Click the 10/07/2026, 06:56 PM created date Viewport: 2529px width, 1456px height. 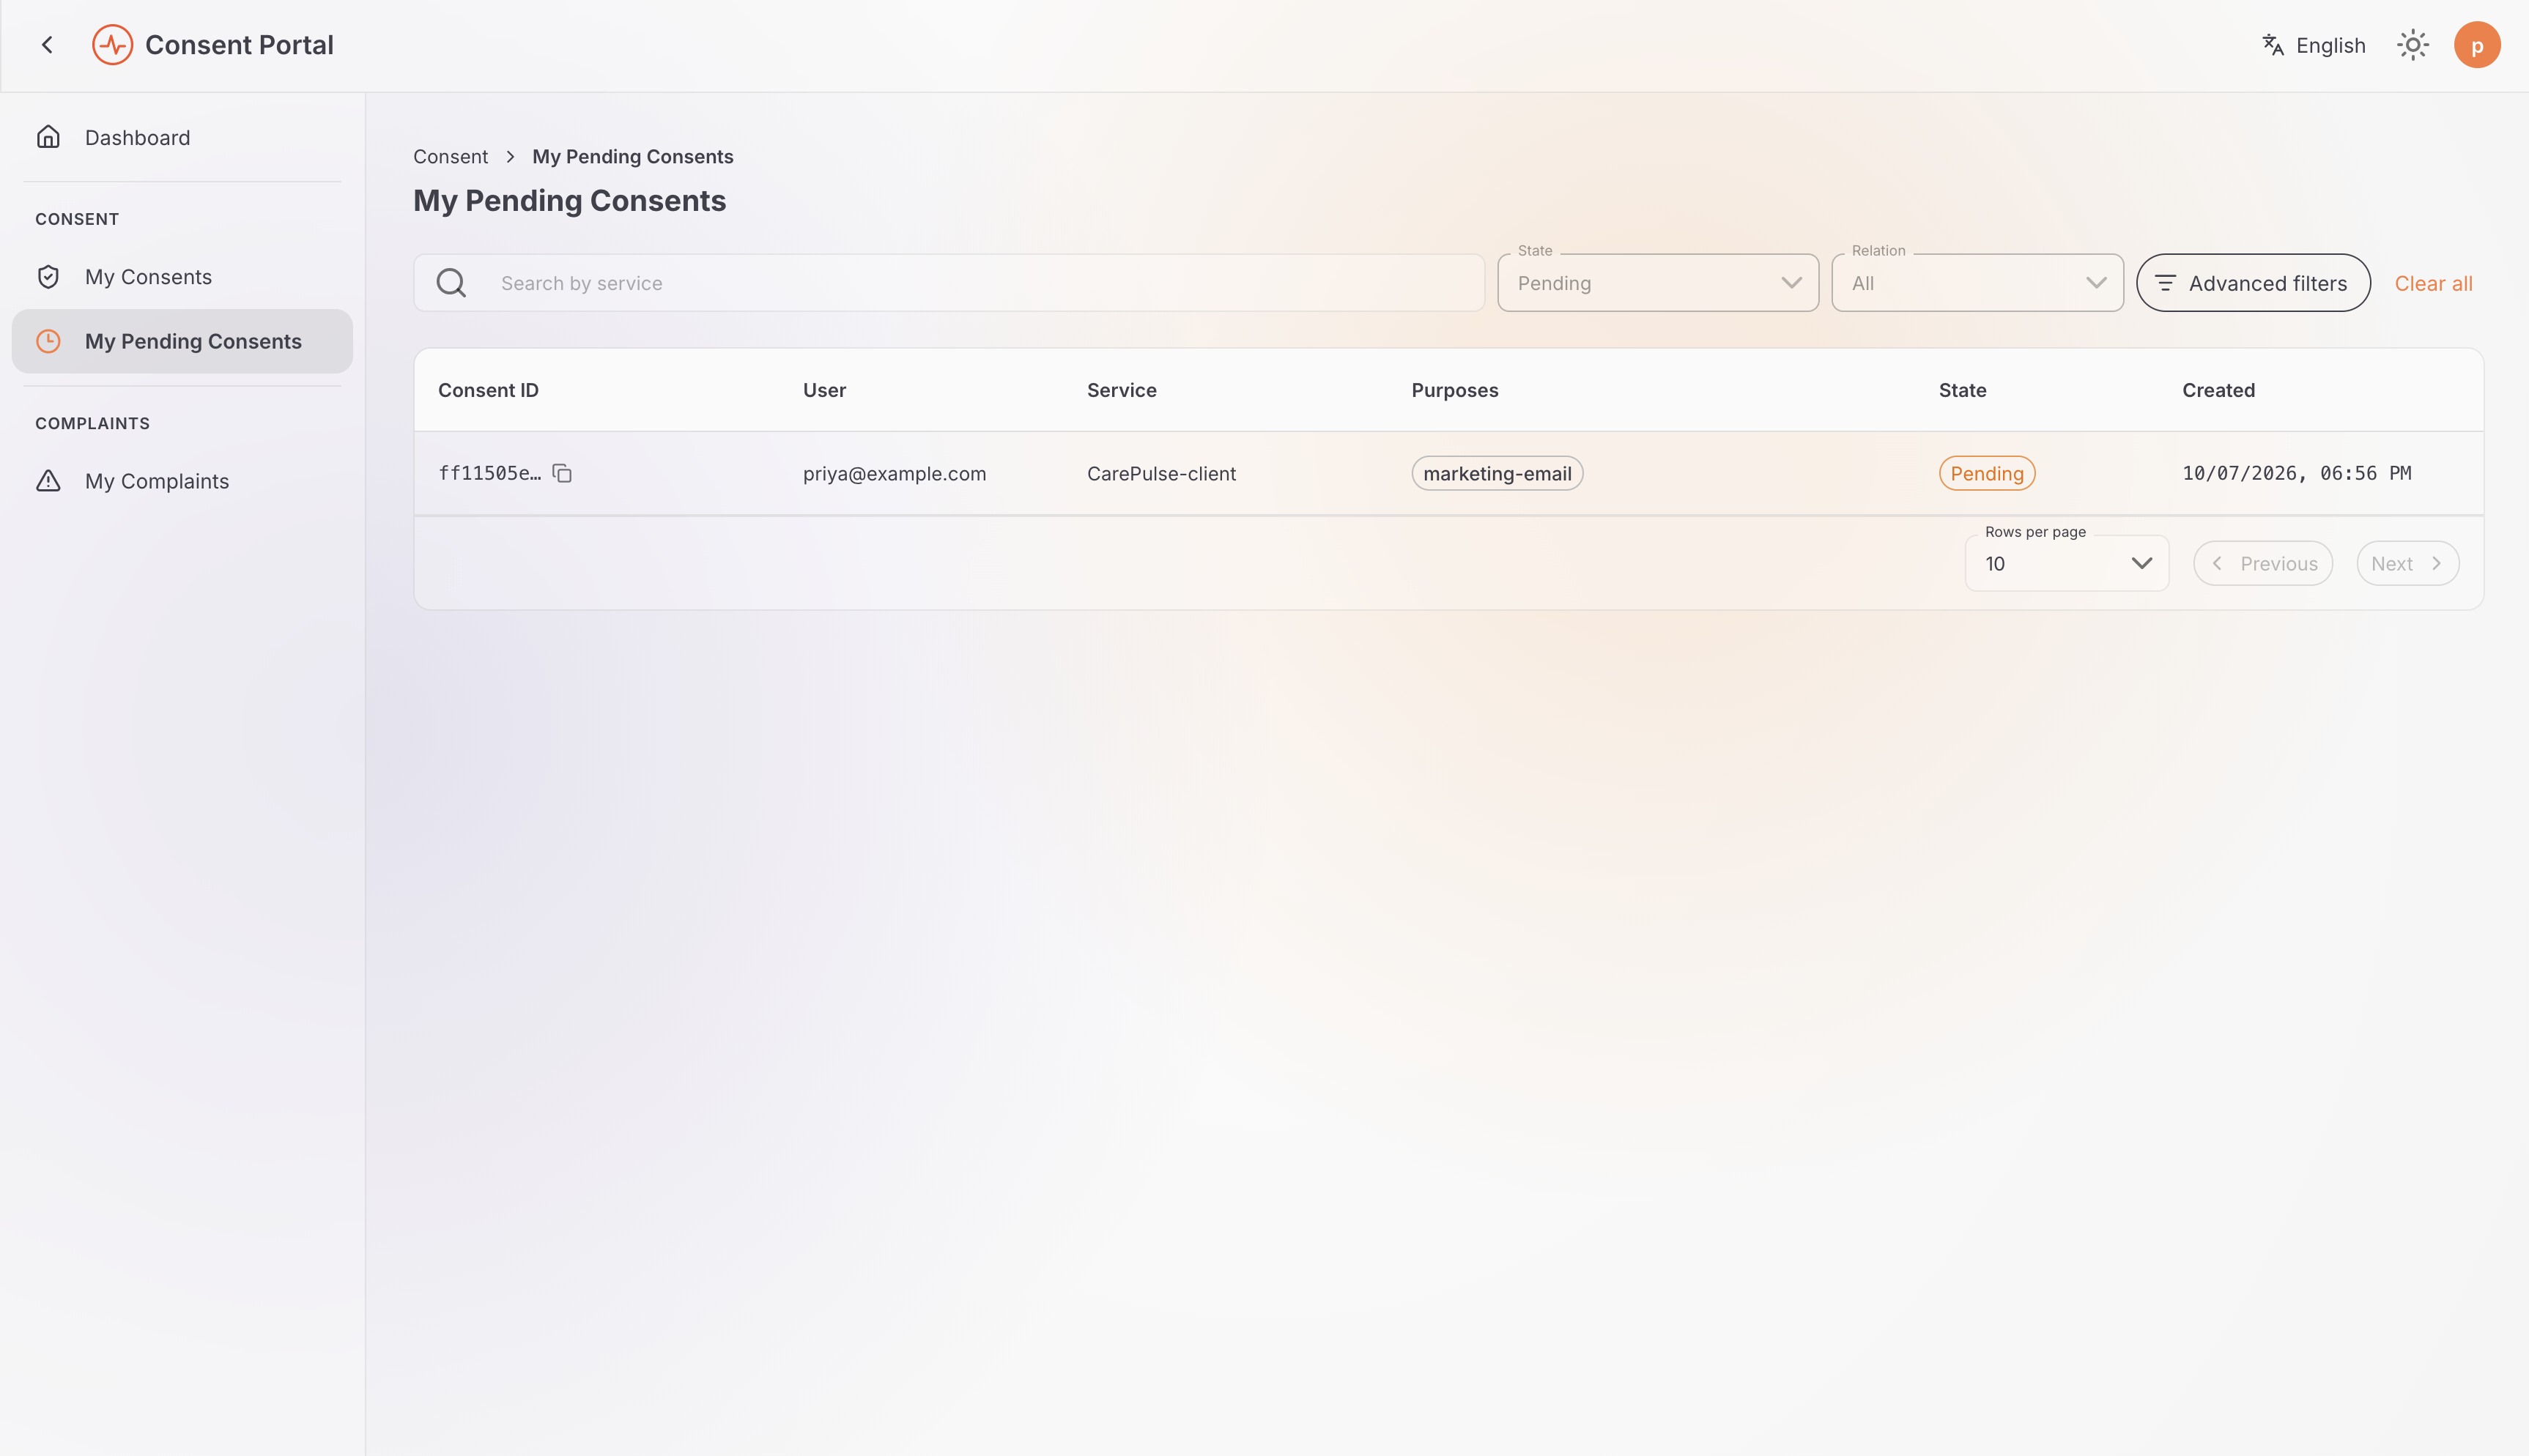[2296, 473]
